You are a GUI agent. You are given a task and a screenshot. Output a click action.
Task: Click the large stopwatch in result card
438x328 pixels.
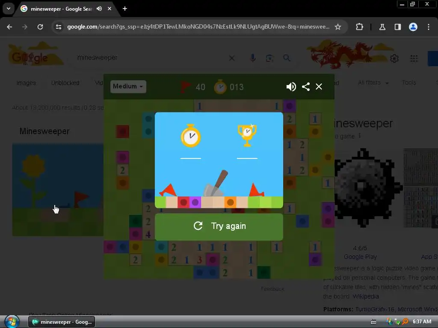[x=190, y=136]
